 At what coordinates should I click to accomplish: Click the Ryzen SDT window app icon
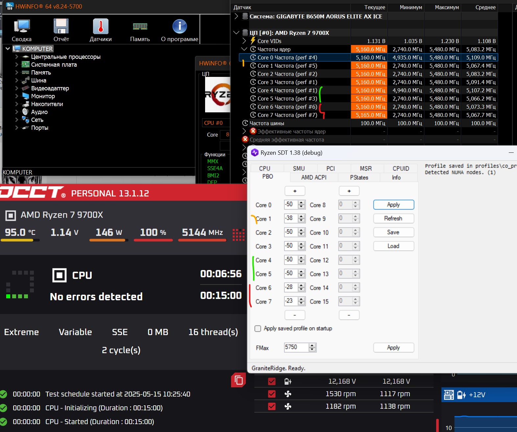[x=255, y=153]
